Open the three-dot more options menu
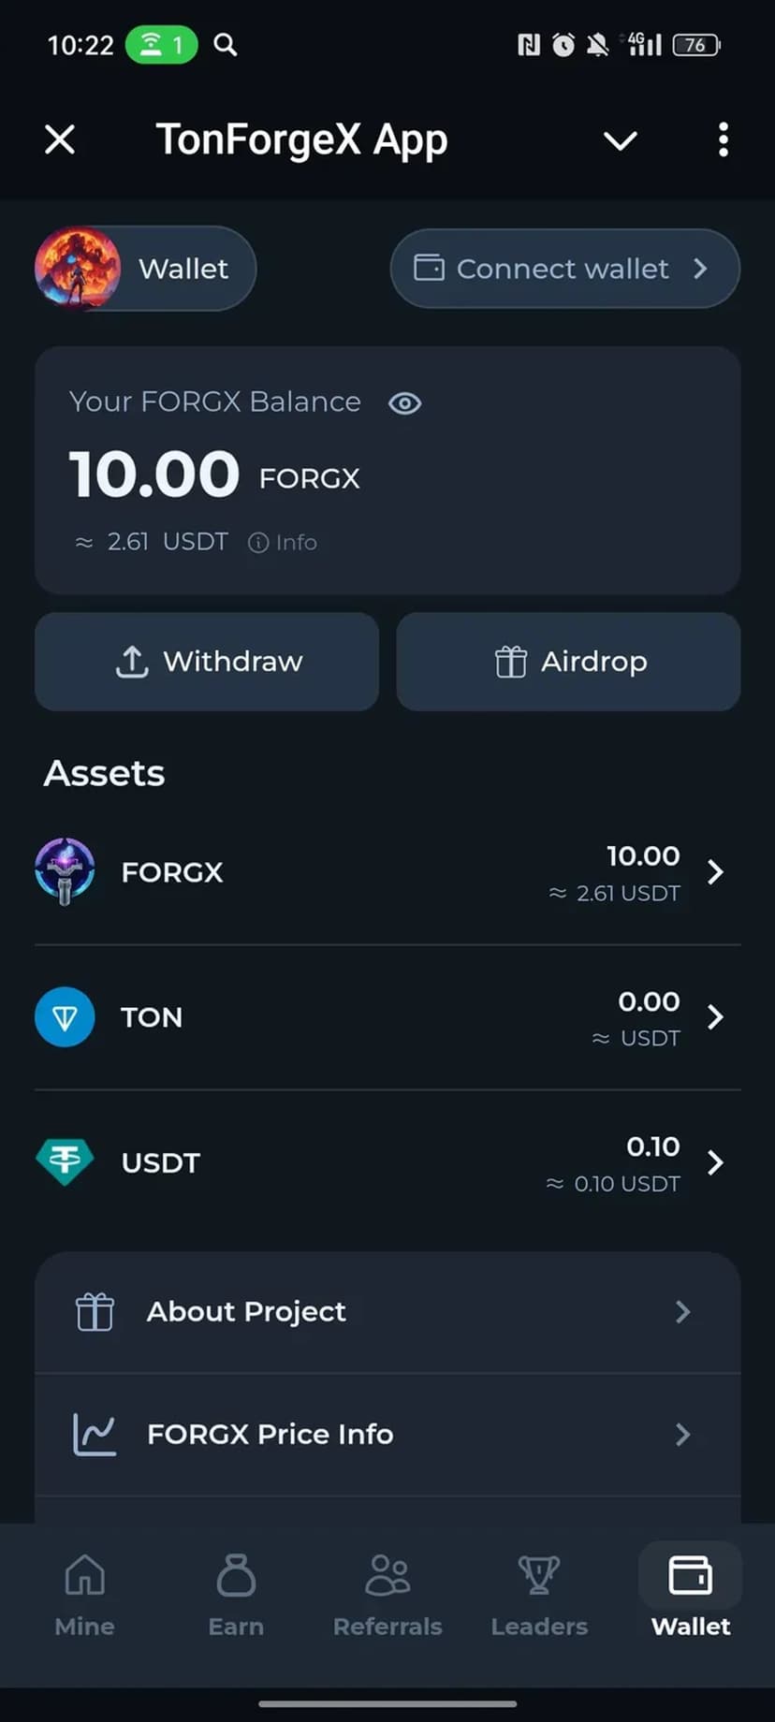The width and height of the screenshot is (775, 1722). click(x=723, y=140)
